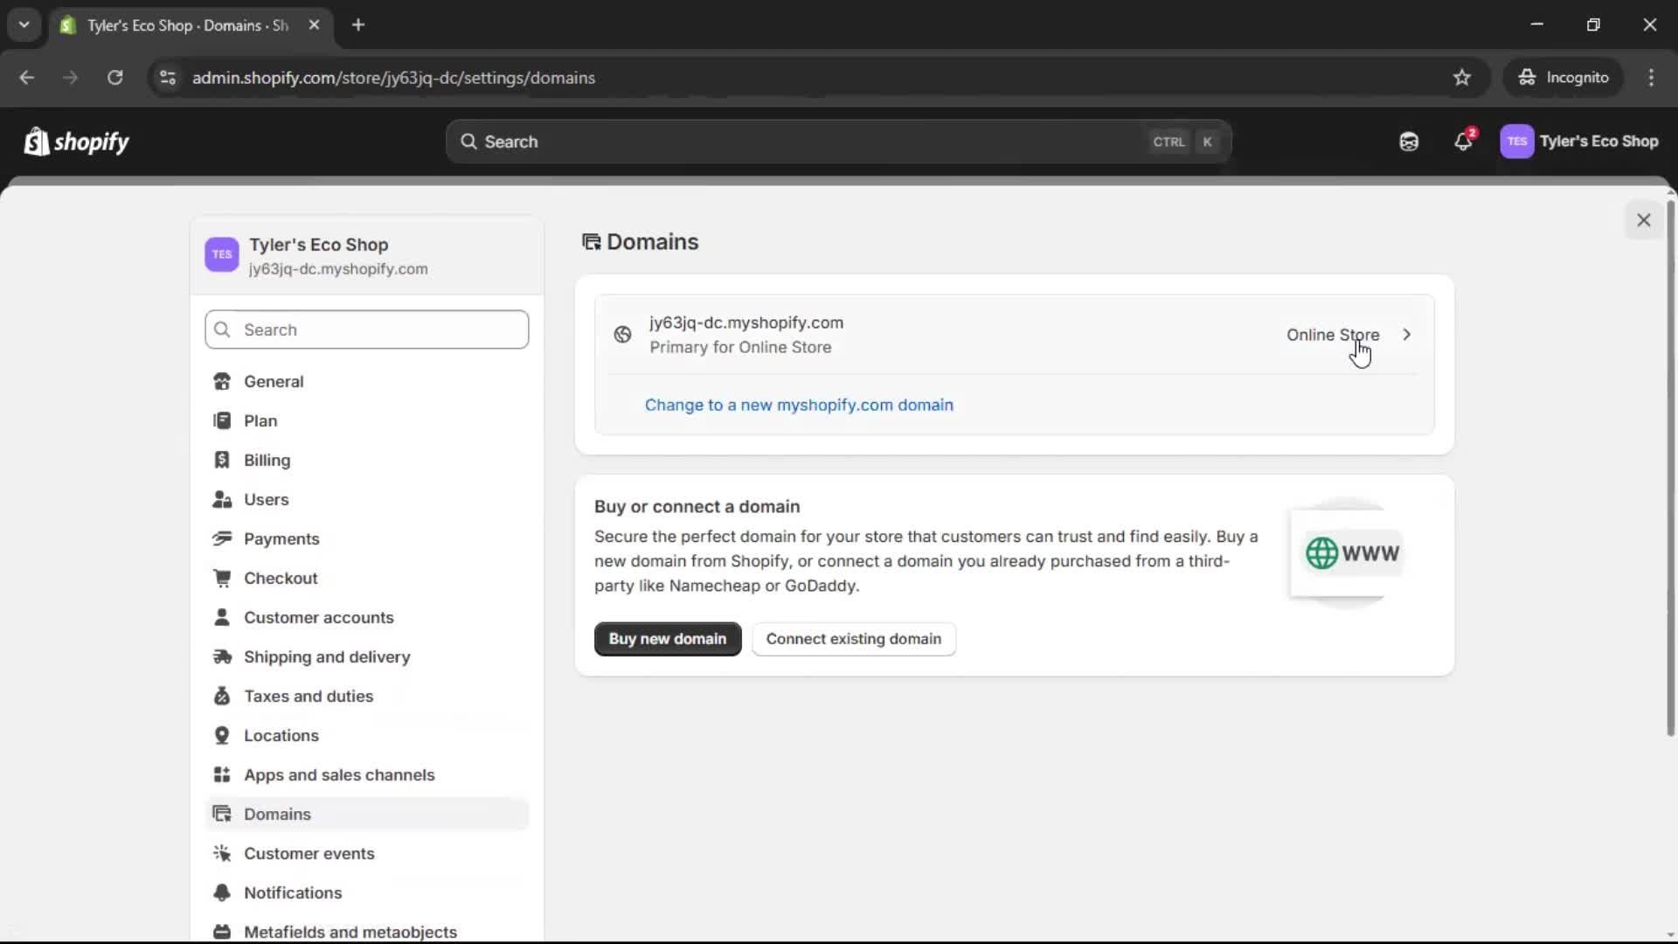Toggle the Incognito profile indicator
This screenshot has width=1678, height=944.
[1564, 77]
